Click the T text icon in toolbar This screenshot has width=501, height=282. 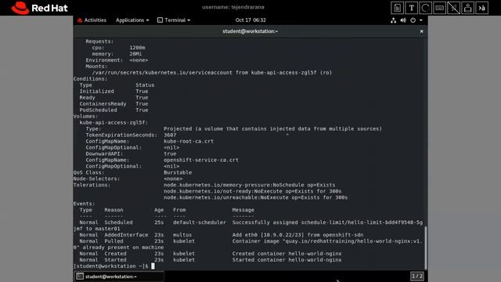click(411, 8)
